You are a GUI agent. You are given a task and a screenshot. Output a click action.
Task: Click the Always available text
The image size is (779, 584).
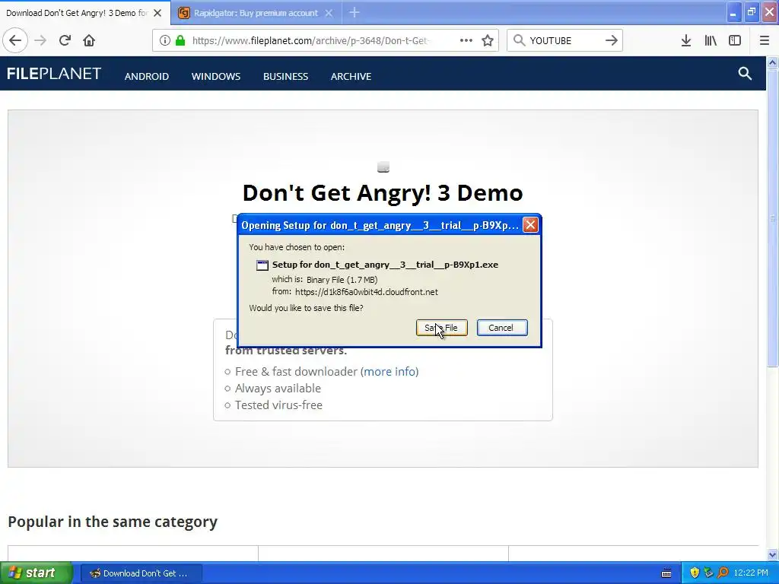tap(278, 389)
